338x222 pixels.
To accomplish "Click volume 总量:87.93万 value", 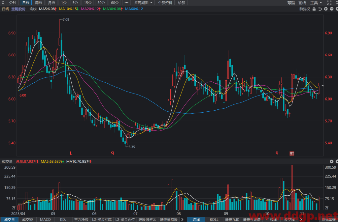I will (27, 161).
